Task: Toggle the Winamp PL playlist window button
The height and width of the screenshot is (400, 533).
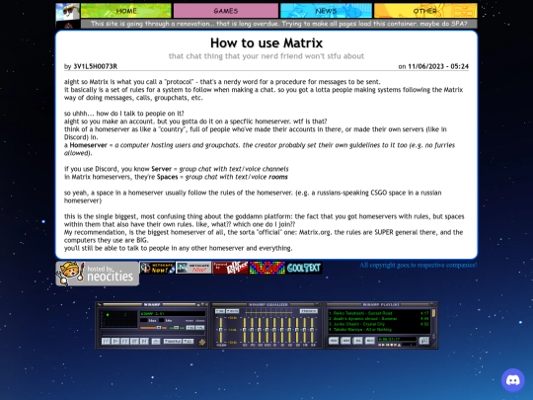Action: coord(199,328)
